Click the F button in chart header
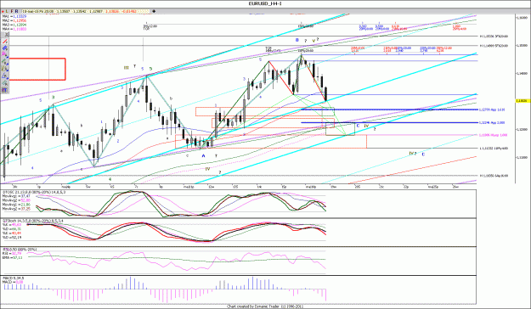The height and width of the screenshot is (309, 531). 12,11
